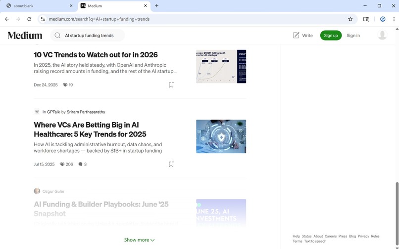Click the Rules footer link
This screenshot has height=249, width=399.
[375, 236]
